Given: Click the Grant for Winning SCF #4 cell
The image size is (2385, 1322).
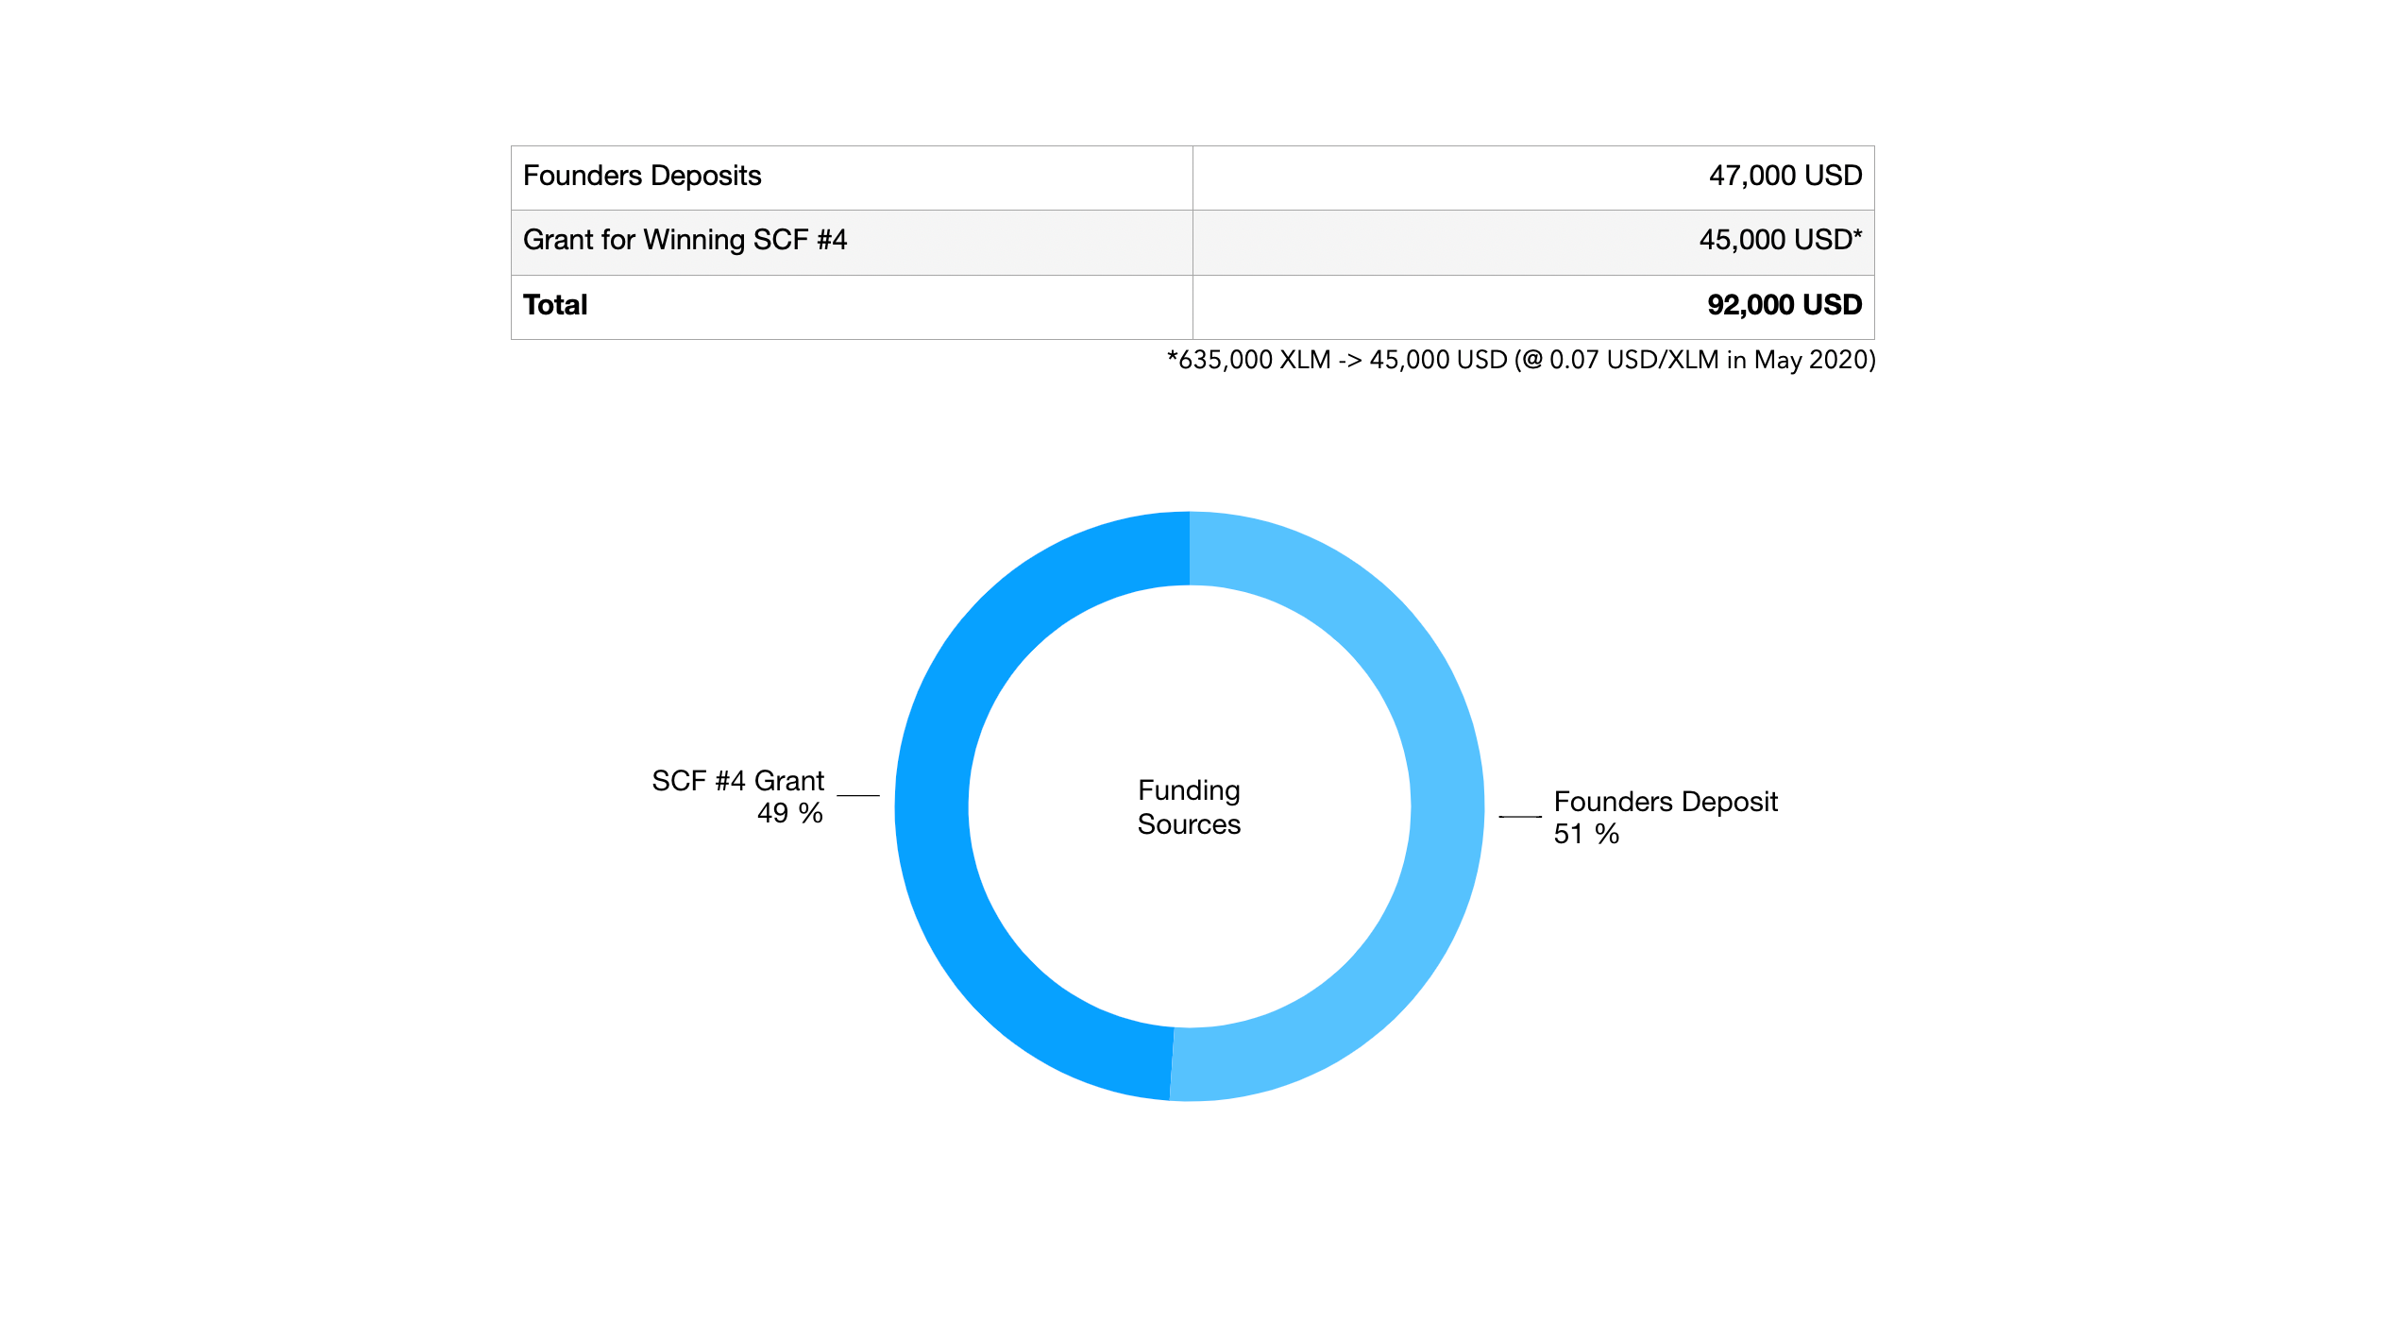Looking at the screenshot, I should coord(685,241).
